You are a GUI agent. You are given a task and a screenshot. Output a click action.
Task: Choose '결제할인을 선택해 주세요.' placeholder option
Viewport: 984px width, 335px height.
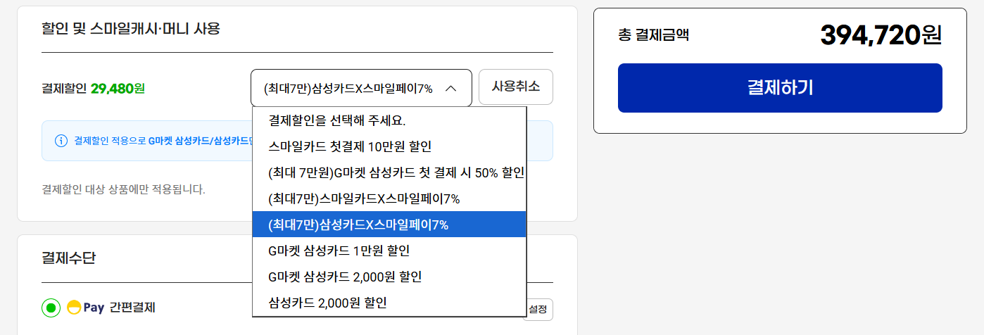(x=337, y=120)
